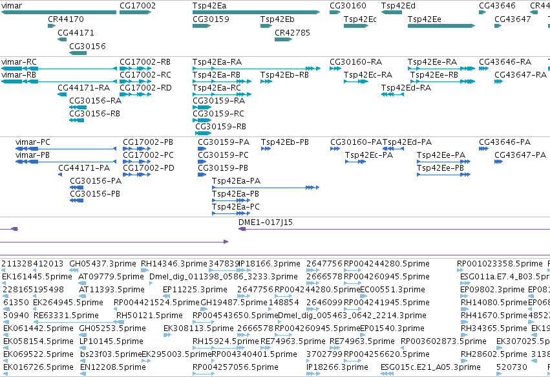Select the Tsp42Ed-RA transcript label
Image resolution: width=550 pixels, height=377 pixels.
(x=406, y=88)
